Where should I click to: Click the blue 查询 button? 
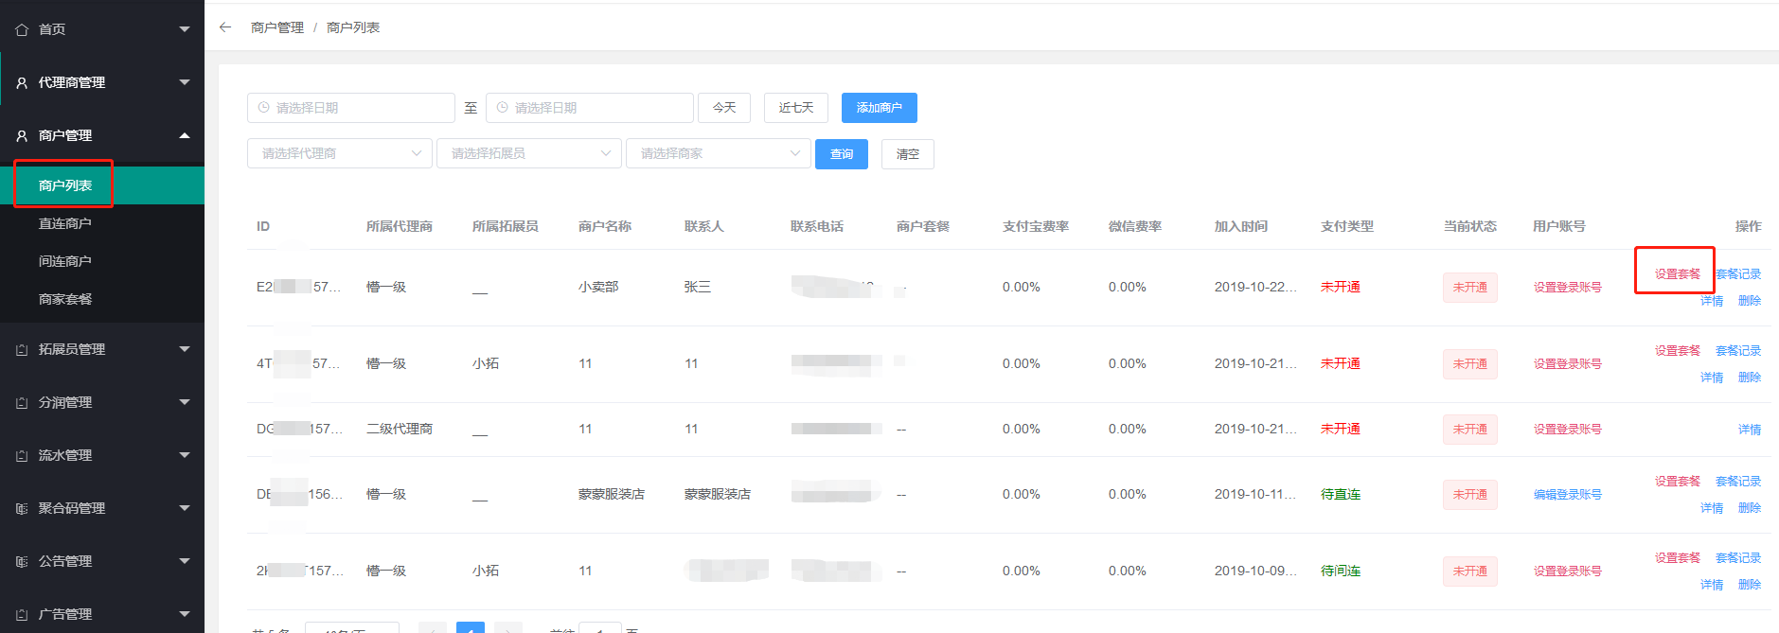pyautogui.click(x=842, y=154)
